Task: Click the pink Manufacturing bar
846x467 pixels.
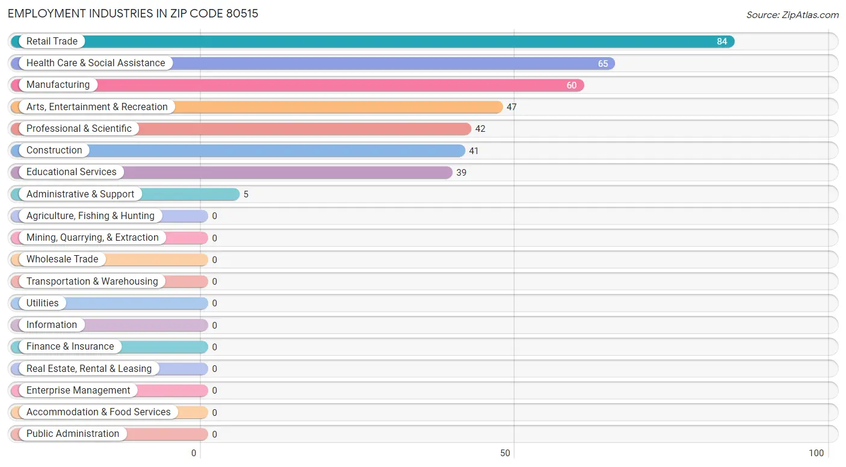Action: coord(297,85)
